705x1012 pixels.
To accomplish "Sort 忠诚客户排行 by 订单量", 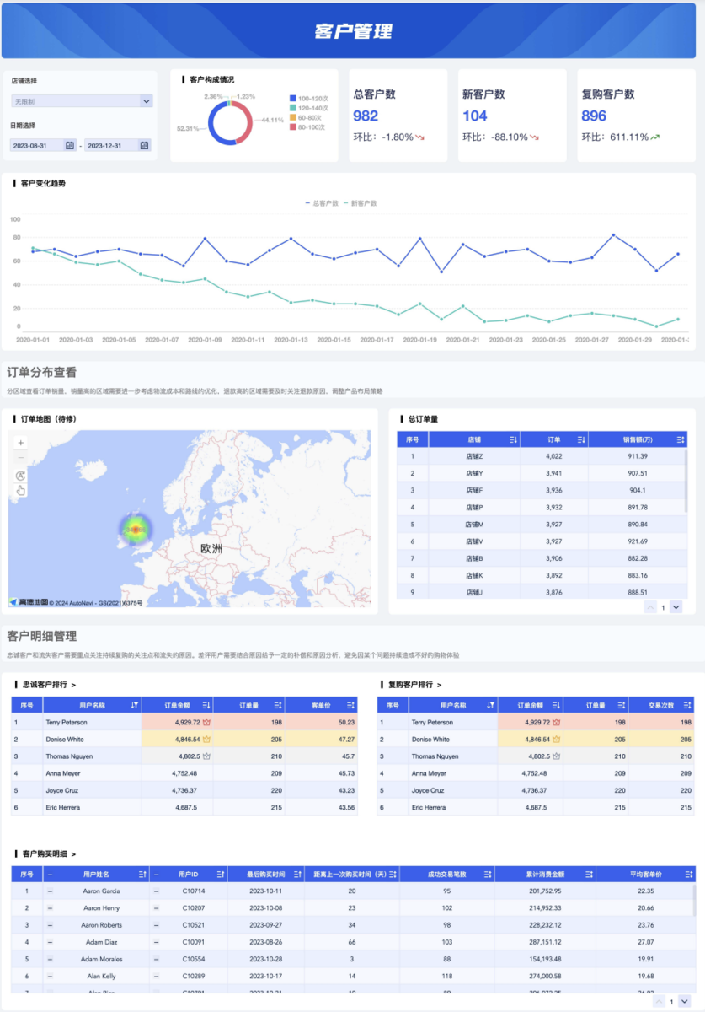I will coord(277,705).
